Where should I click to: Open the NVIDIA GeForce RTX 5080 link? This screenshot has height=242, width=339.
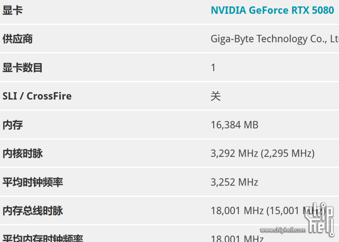pyautogui.click(x=273, y=10)
